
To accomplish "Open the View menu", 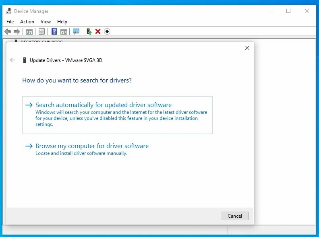I will tap(46, 22).
